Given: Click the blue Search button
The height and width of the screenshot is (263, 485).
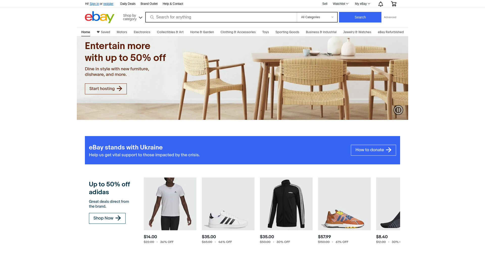Looking at the screenshot, I should (360, 17).
